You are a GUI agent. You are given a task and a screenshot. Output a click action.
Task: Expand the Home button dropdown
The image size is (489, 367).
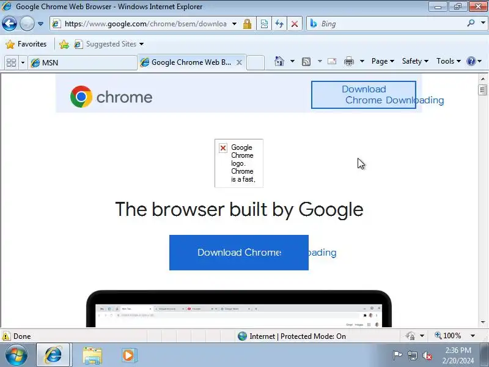[x=292, y=61]
